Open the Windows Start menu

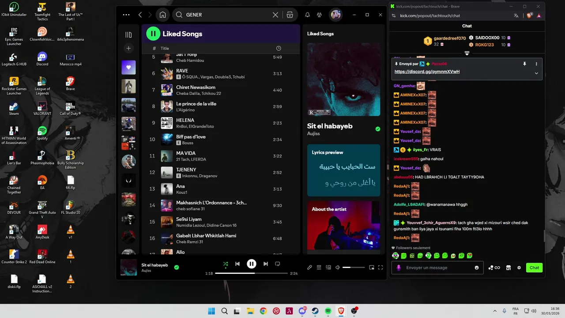pyautogui.click(x=211, y=311)
